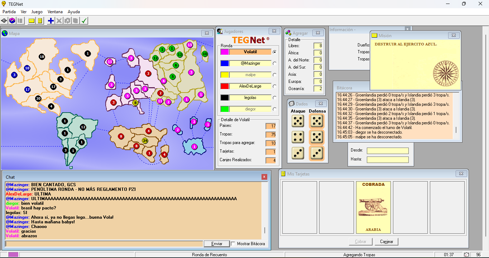Click the blue plus add troops icon
This screenshot has width=489, height=258.
[x=51, y=21]
